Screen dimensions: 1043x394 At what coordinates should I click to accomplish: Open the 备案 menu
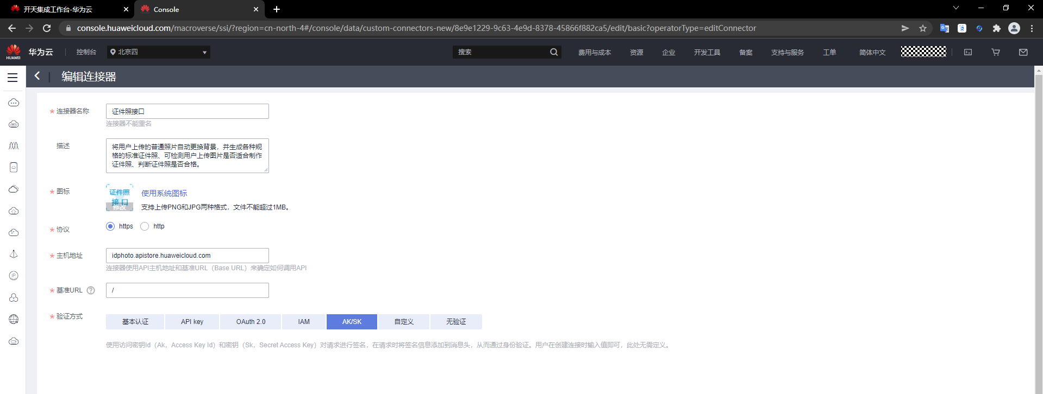point(746,53)
